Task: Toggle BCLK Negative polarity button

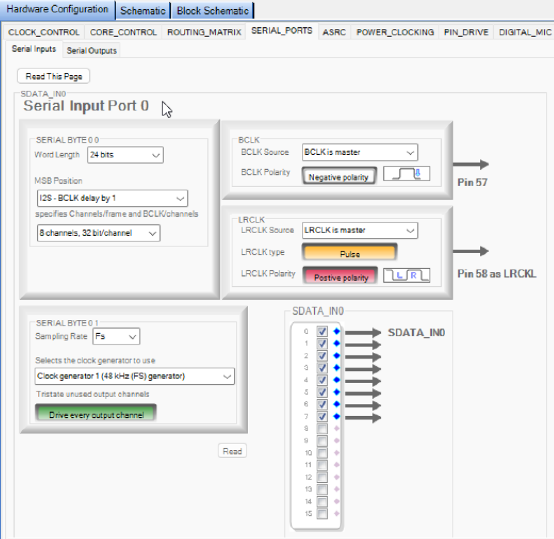Action: 339,176
